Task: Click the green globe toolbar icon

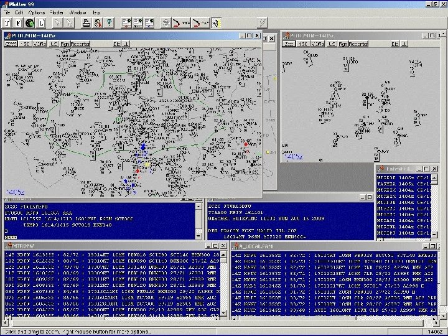Action: 30,23
